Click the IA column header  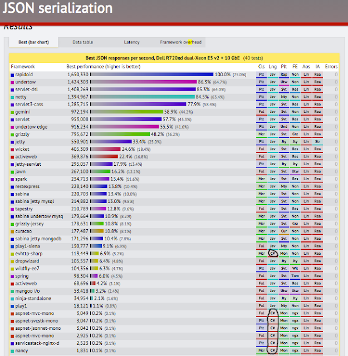[317, 67]
